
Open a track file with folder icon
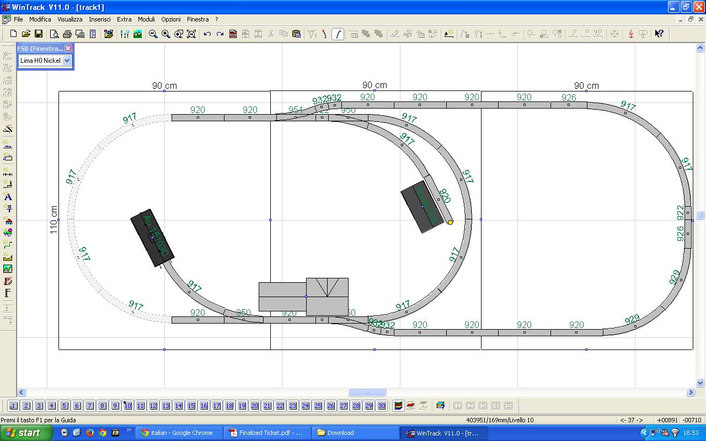pyautogui.click(x=26, y=34)
